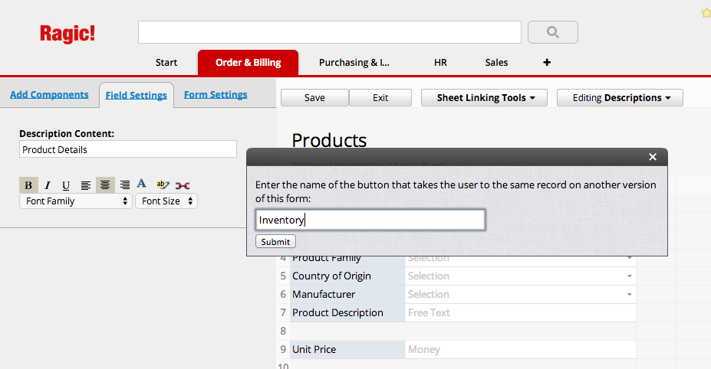Align description text left
The image size is (711, 369).
click(x=86, y=185)
